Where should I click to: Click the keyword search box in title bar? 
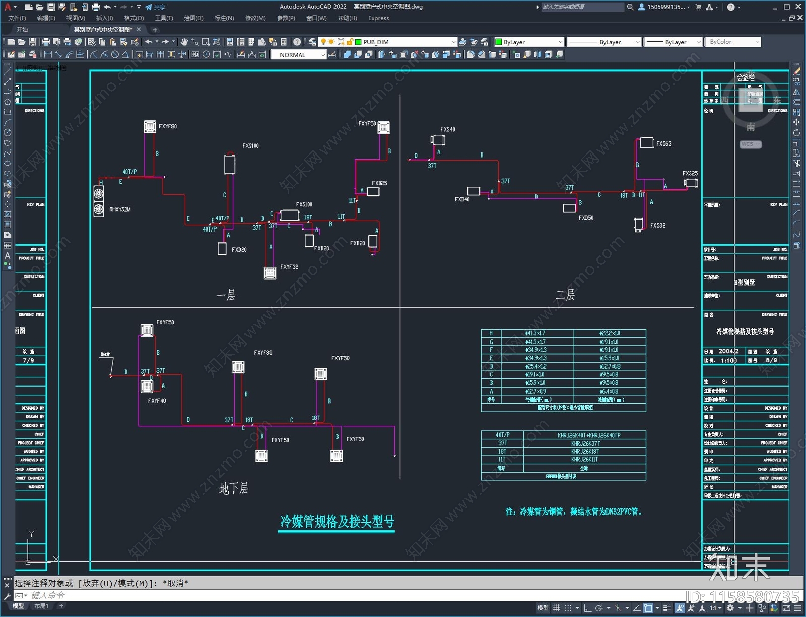tap(582, 7)
